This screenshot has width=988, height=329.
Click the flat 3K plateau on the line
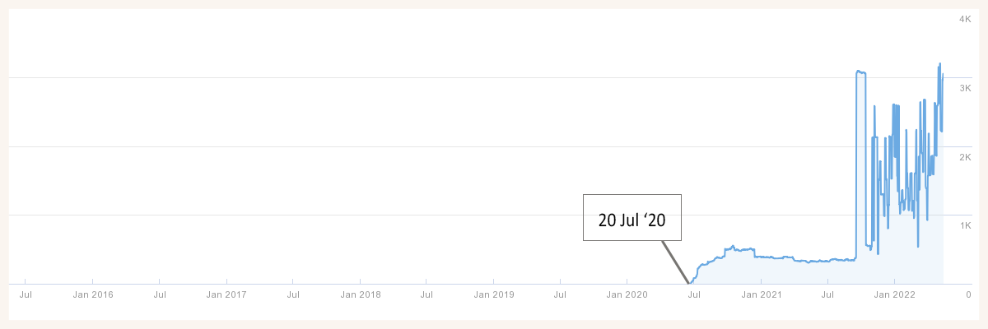click(x=861, y=72)
